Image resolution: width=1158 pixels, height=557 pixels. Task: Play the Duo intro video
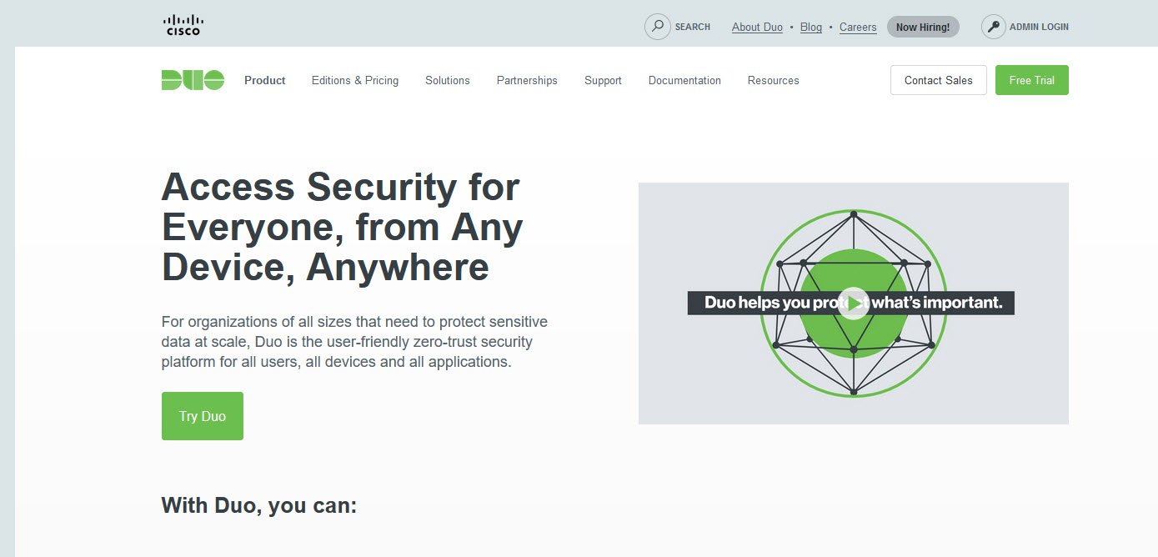click(853, 303)
